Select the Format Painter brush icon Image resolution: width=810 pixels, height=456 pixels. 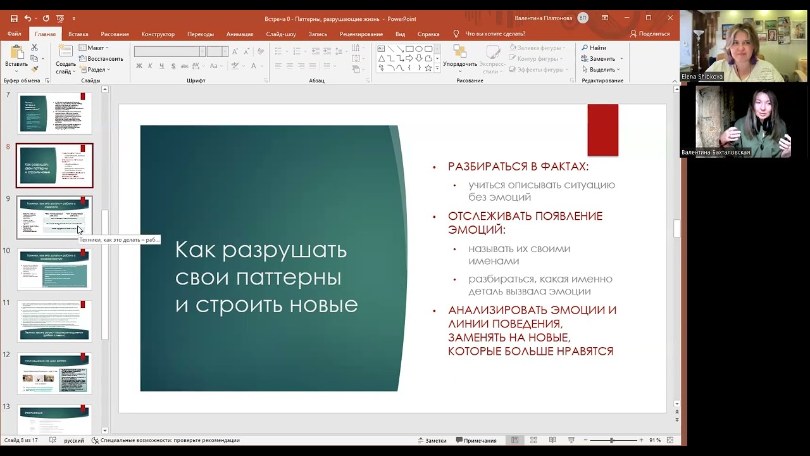coord(34,70)
